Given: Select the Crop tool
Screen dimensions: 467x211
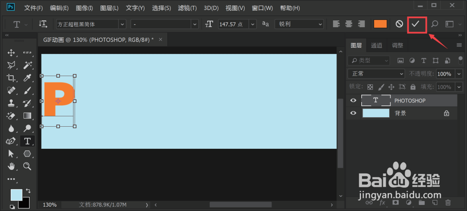Looking at the screenshot, I should tap(11, 78).
